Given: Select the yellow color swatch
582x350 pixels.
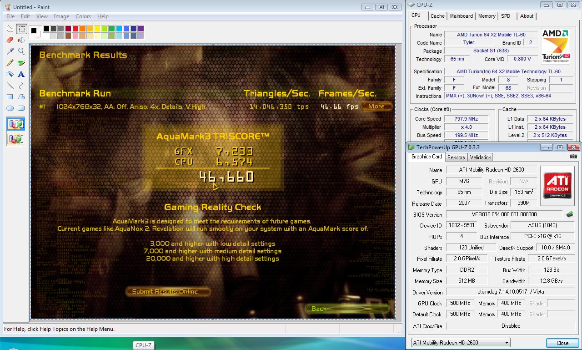Looking at the screenshot, I should 97,29.
